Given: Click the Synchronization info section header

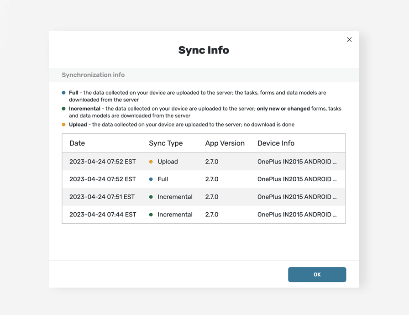Looking at the screenshot, I should coord(93,75).
